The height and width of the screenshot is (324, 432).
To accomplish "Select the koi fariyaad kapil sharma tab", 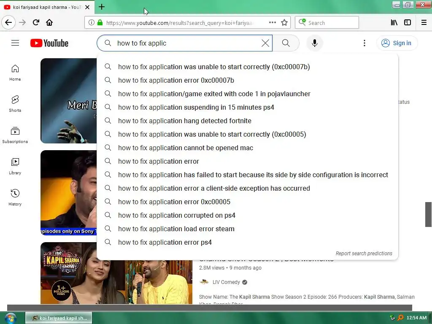I will click(x=47, y=7).
